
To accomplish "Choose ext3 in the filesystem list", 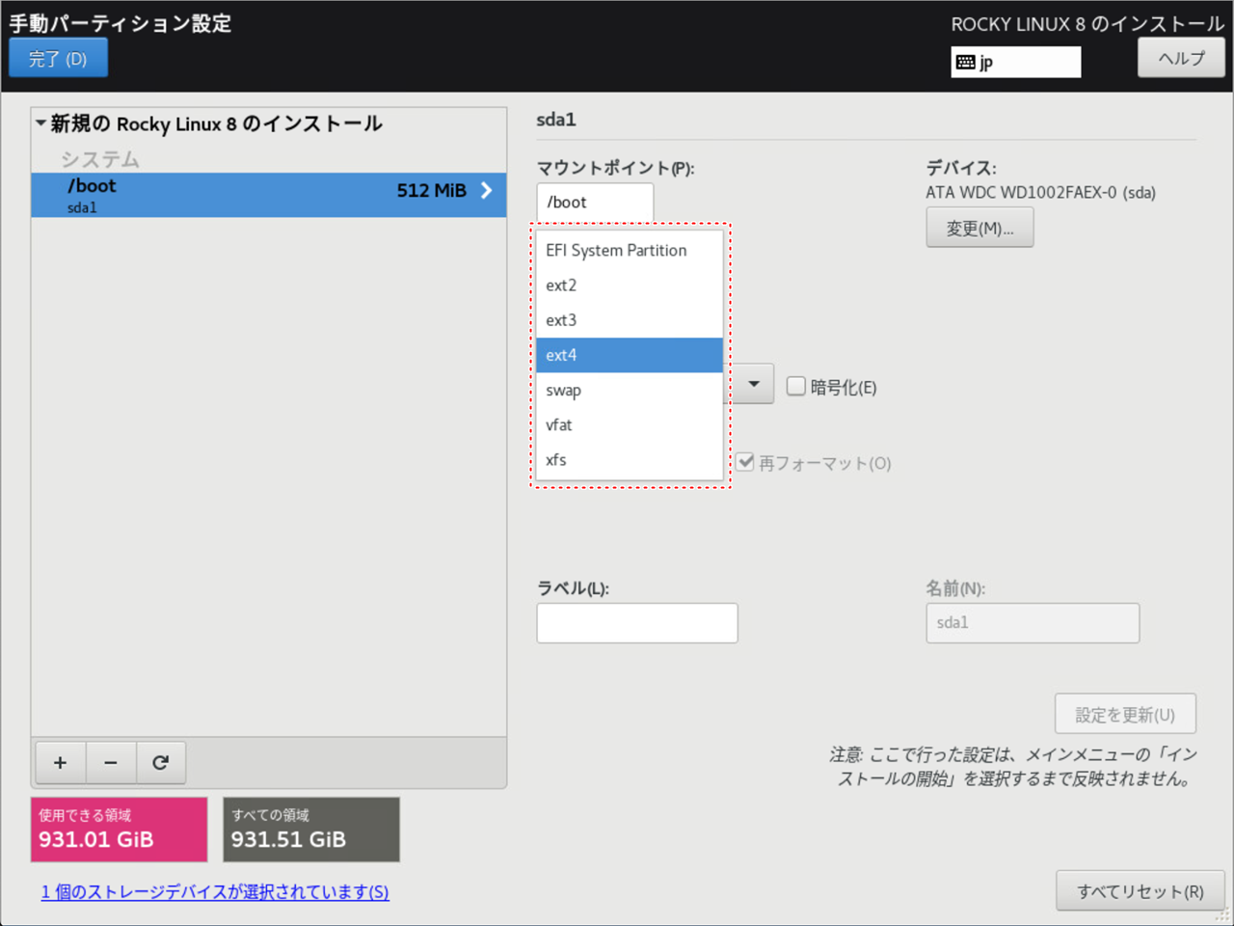I will 561,320.
